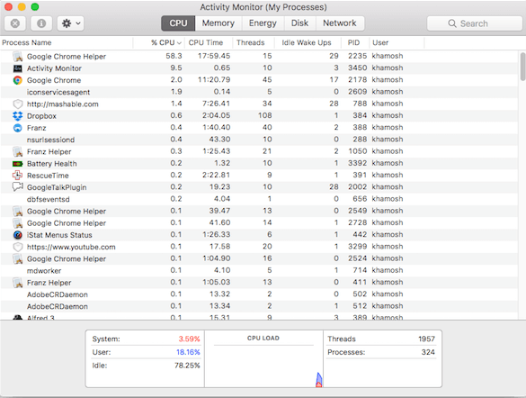
Task: Open the process info inspector icon
Action: [x=41, y=23]
